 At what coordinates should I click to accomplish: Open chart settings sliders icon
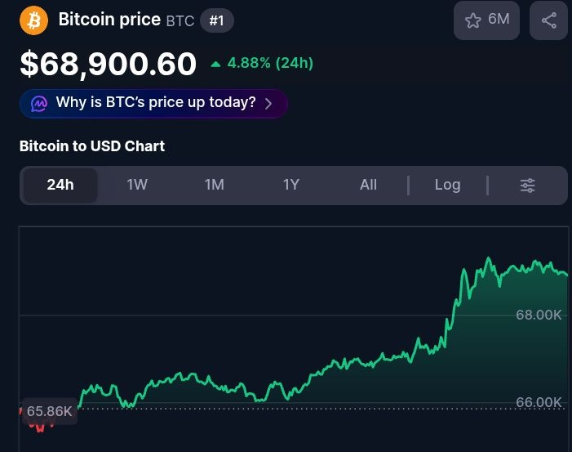point(527,186)
